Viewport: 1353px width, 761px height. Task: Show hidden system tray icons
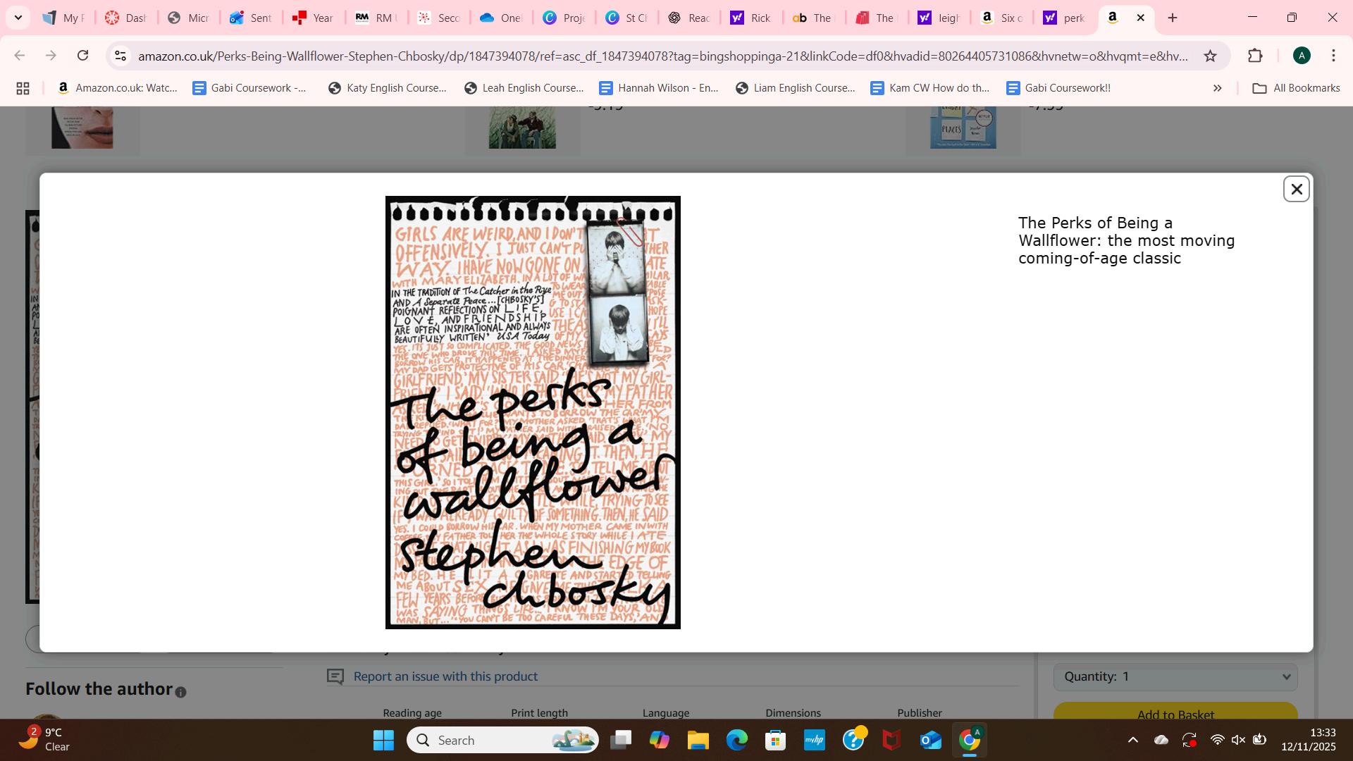point(1132,740)
